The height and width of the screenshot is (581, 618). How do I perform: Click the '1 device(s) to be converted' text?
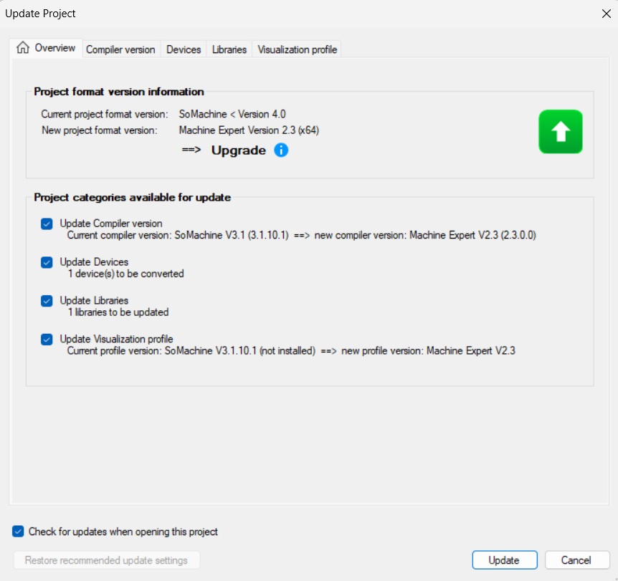[x=125, y=274]
